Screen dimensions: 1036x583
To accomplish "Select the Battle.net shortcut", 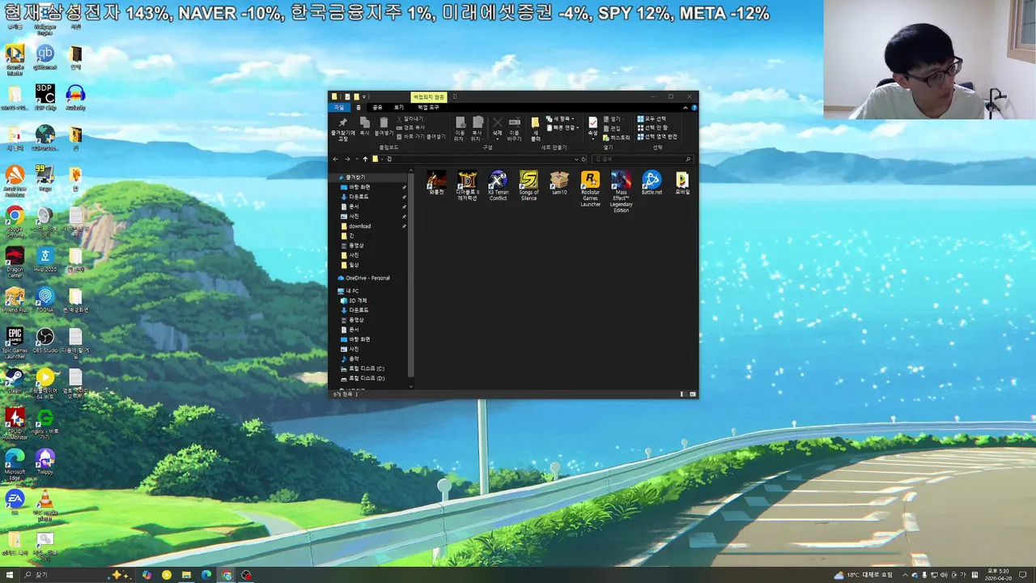I will coord(652,183).
